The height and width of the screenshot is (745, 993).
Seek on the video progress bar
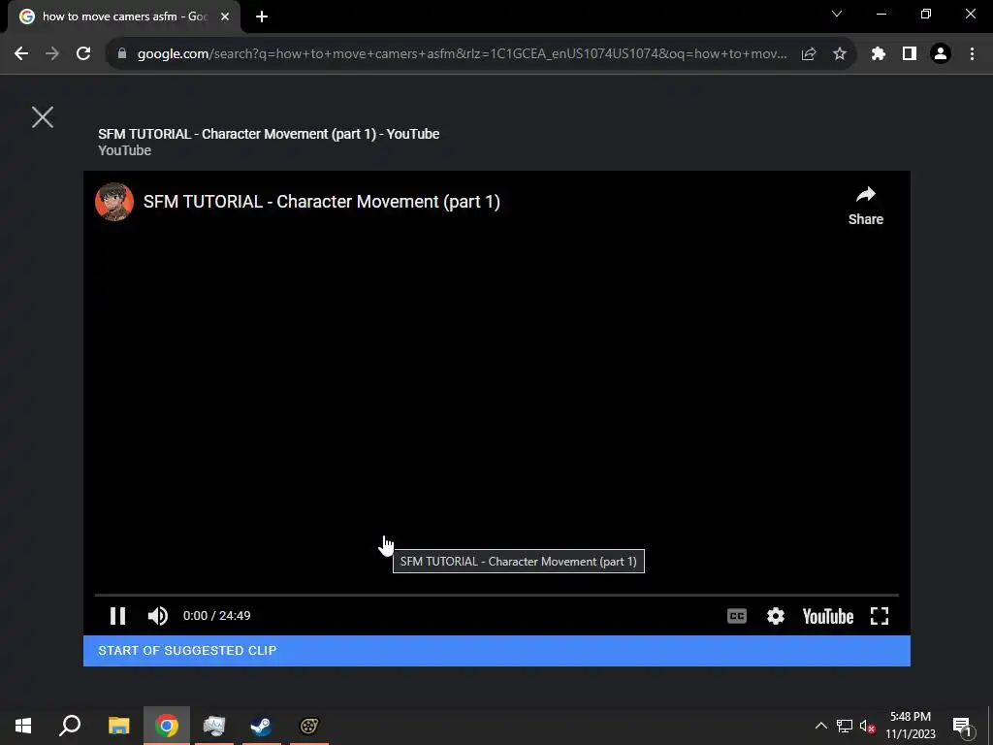(x=496, y=596)
